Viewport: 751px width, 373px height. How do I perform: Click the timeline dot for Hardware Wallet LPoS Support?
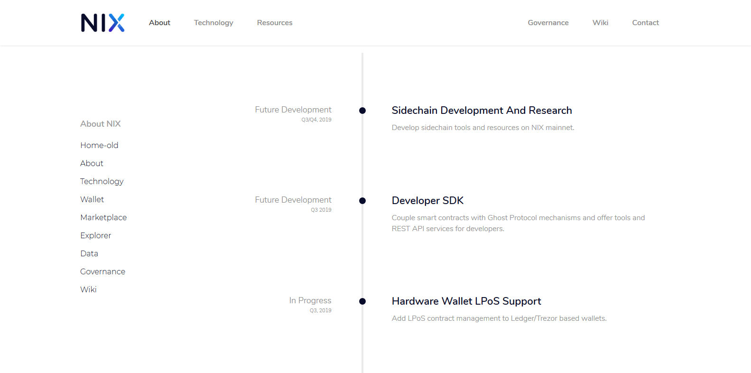[x=362, y=301]
